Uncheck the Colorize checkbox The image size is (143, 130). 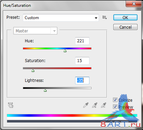click(115, 100)
